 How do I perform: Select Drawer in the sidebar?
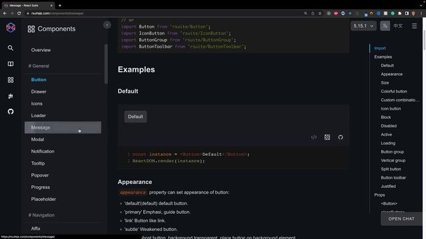coord(63,92)
